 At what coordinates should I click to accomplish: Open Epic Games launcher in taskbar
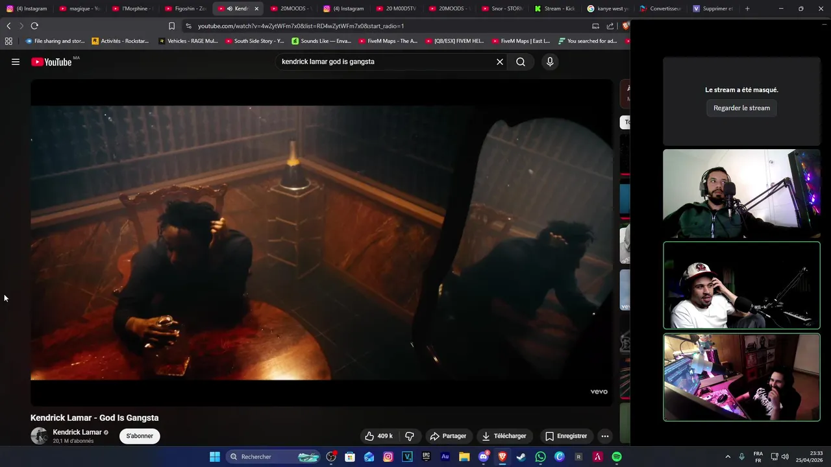[426, 457]
